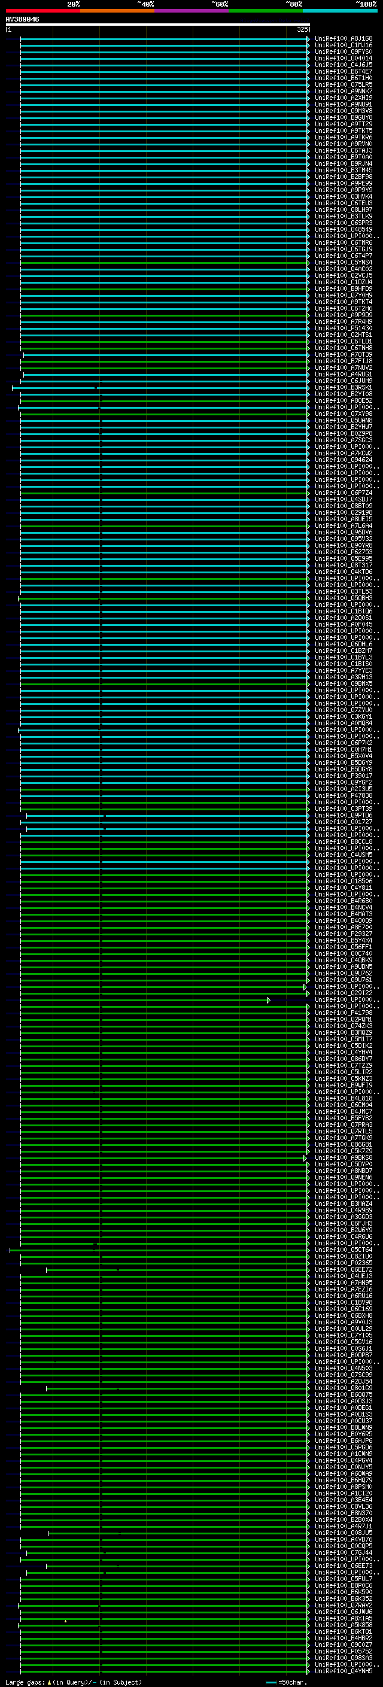
Task: Select the UniRef100_Q0UL29 label
Action: click(344, 1329)
